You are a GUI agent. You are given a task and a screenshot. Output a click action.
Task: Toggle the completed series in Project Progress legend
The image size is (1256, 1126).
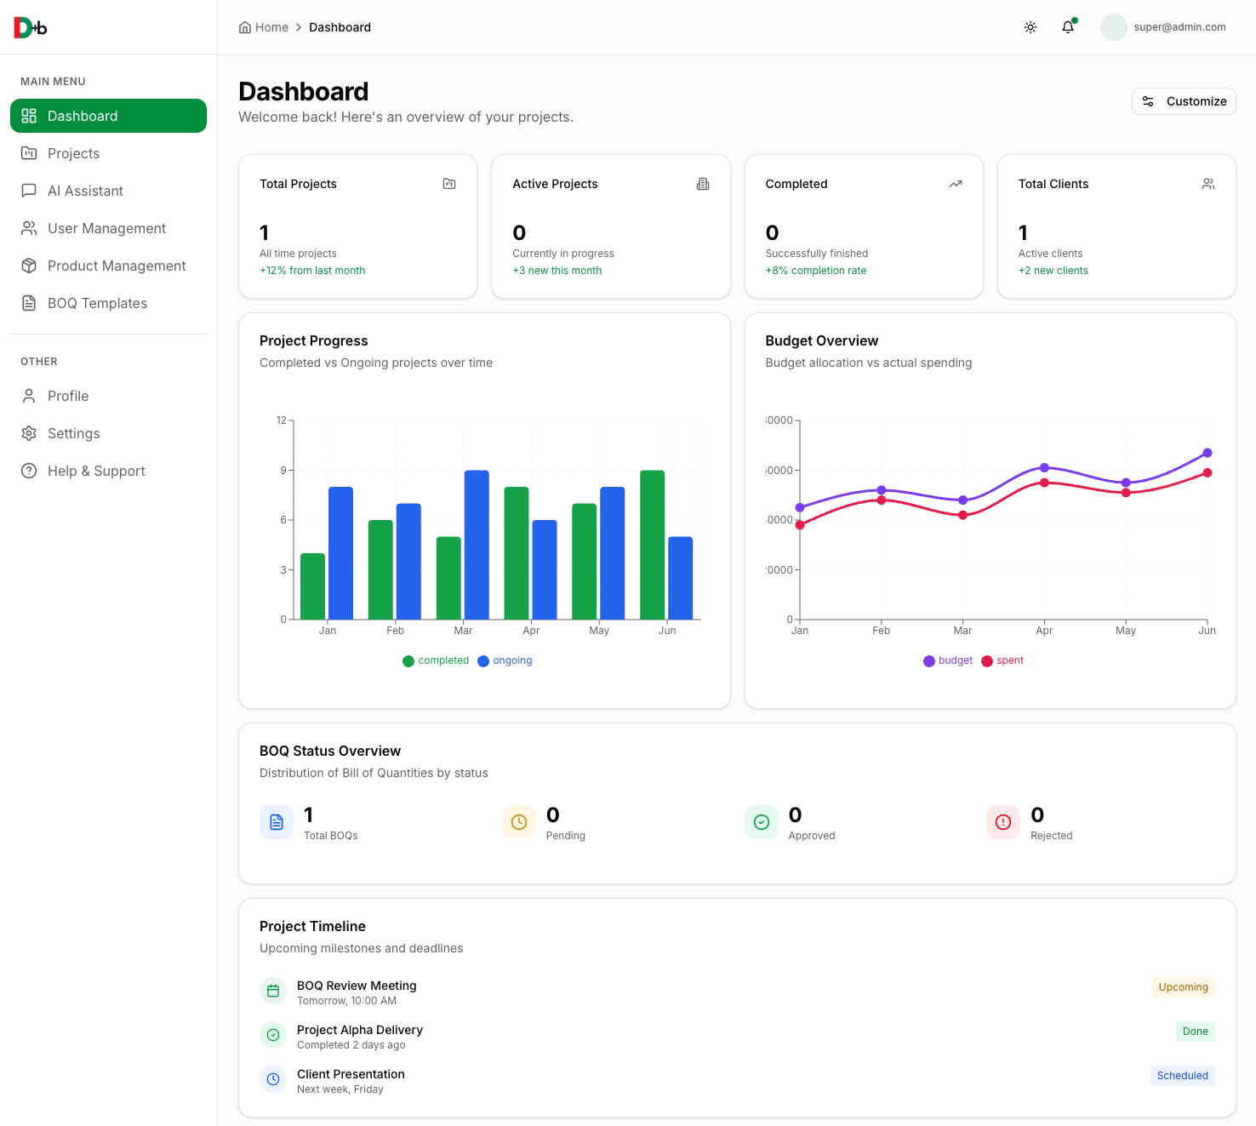(x=435, y=660)
